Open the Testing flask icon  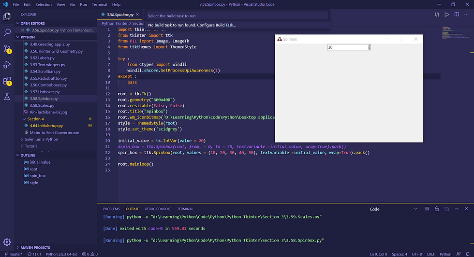coord(7,97)
